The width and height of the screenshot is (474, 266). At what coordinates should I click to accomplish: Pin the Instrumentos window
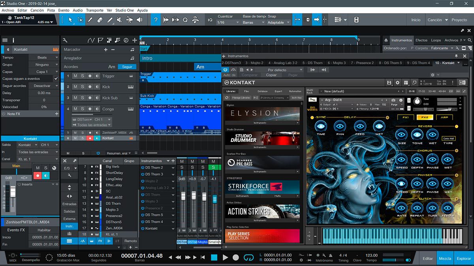tap(457, 56)
